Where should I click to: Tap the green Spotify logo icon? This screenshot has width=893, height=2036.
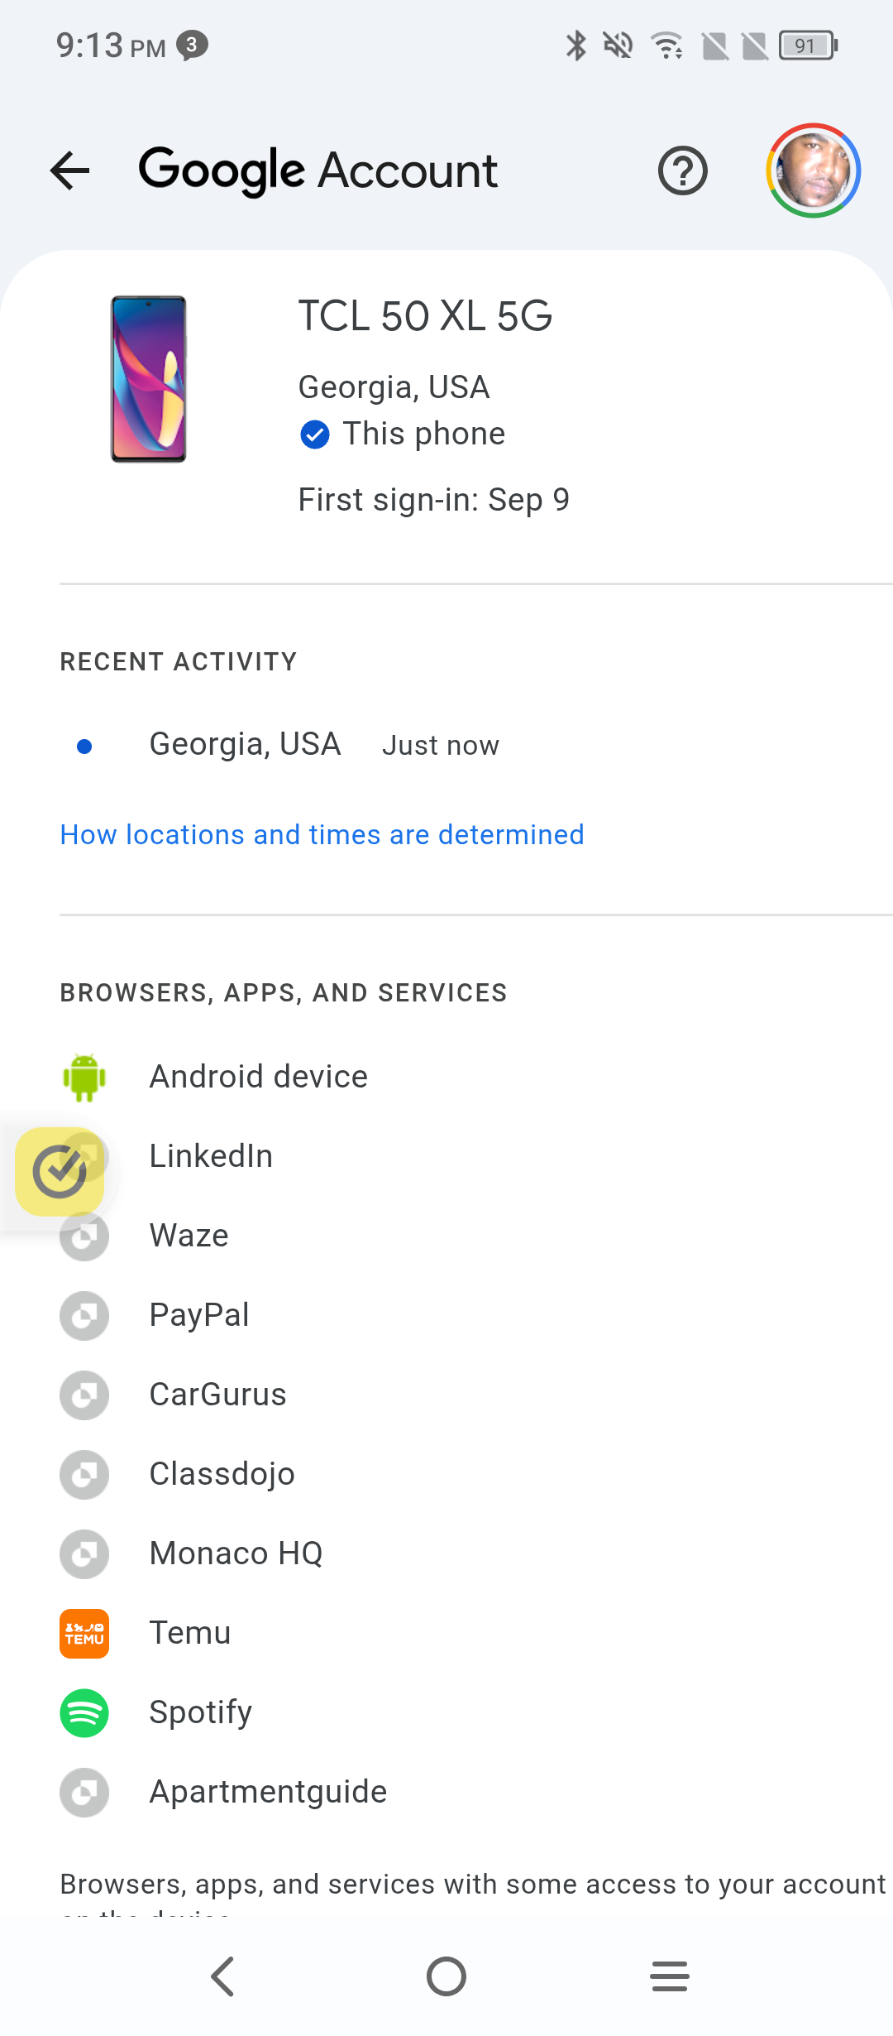(x=84, y=1712)
